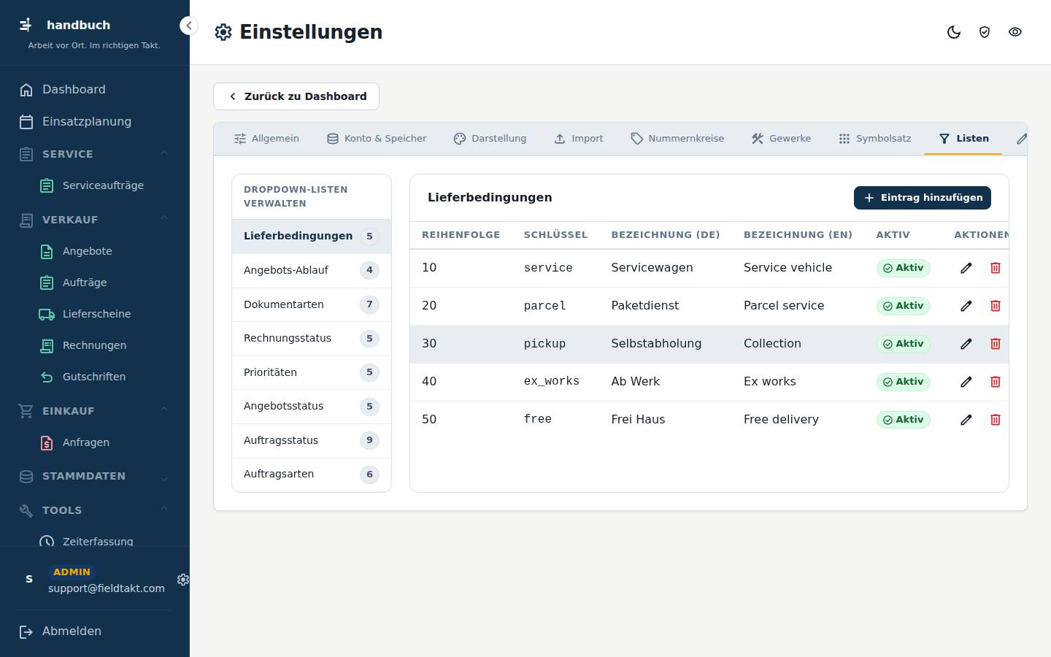
Task: Select the Angebots-Ablauf list
Action: (312, 270)
